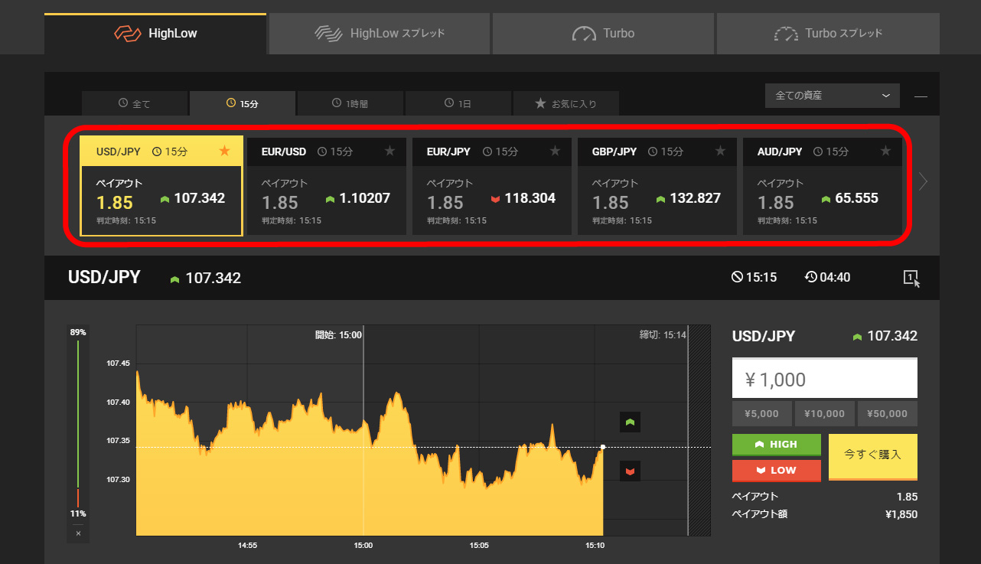Click the red down-arrow marker on the chart
This screenshot has width=981, height=564.
pyautogui.click(x=630, y=471)
